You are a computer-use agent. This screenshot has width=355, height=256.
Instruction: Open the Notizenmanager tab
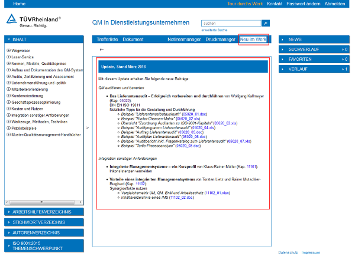point(184,40)
